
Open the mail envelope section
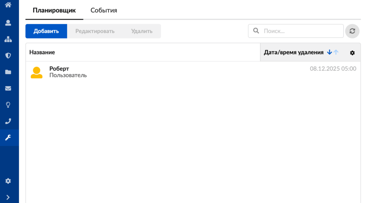[x=8, y=89]
